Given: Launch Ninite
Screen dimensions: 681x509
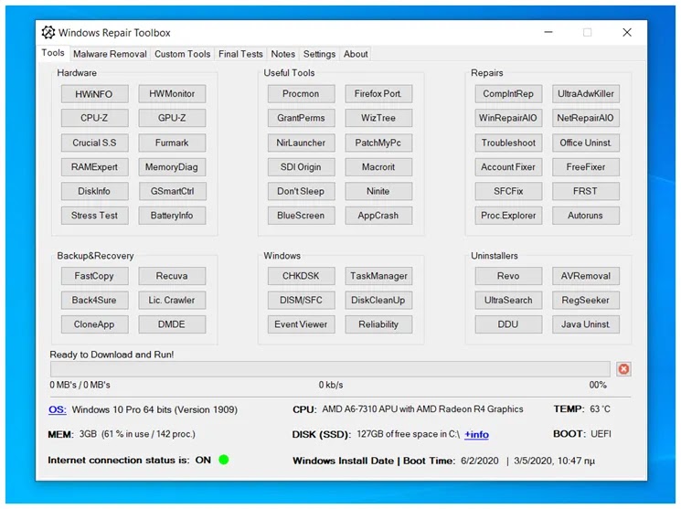Looking at the screenshot, I should pyautogui.click(x=378, y=191).
